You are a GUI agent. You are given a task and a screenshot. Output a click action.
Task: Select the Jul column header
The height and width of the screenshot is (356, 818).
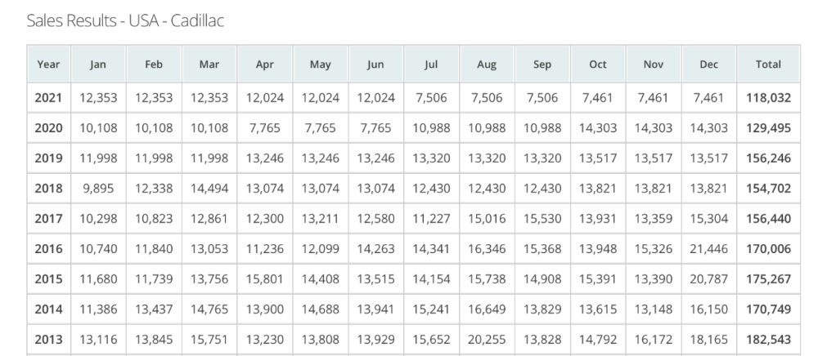point(431,64)
